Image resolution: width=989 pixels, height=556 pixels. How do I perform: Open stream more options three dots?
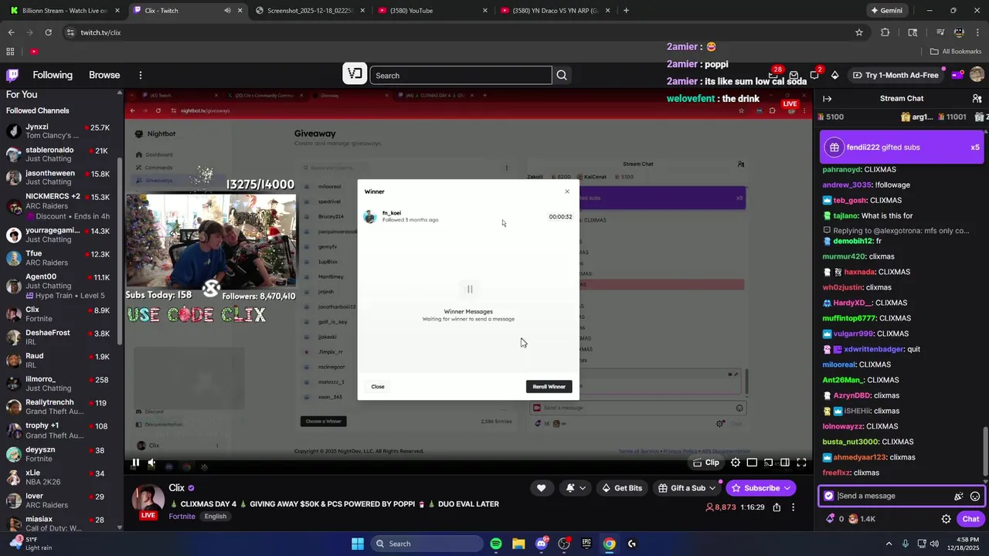click(x=794, y=507)
